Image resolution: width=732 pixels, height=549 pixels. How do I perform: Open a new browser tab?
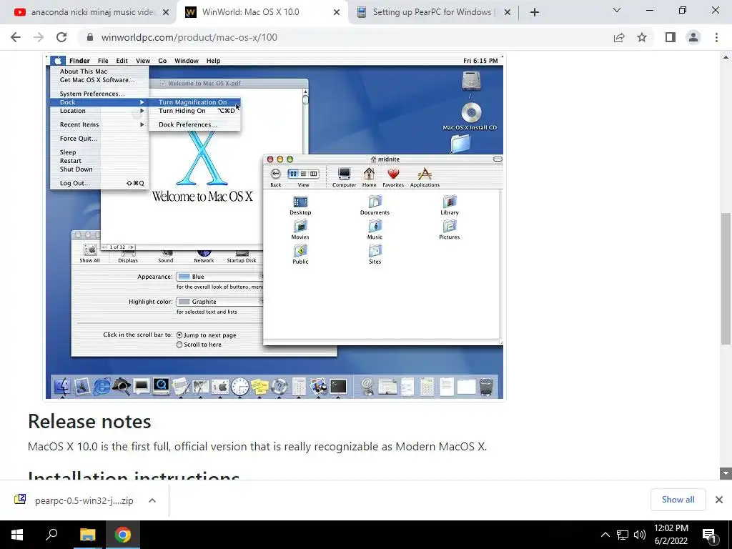coord(535,13)
